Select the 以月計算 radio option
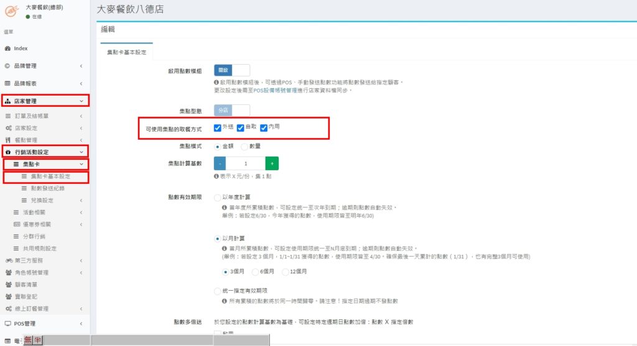This screenshot has height=346, width=637. coord(217,239)
